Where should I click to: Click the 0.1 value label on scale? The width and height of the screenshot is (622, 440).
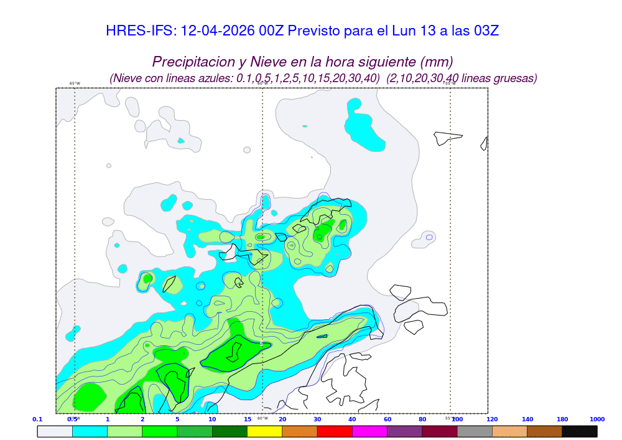point(37,419)
